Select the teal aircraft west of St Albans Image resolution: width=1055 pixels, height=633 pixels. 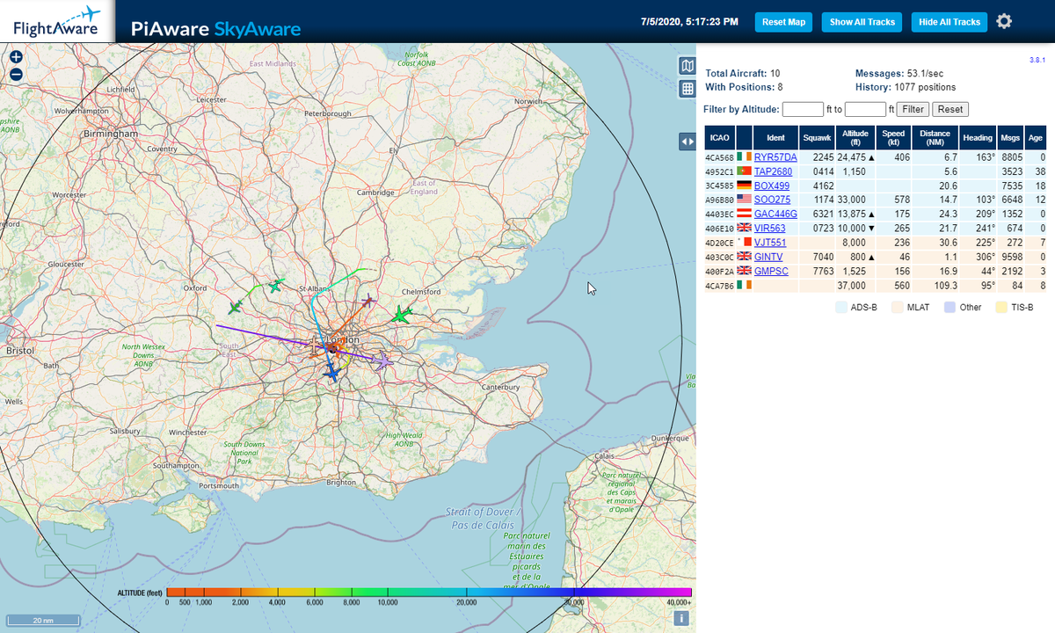[276, 286]
